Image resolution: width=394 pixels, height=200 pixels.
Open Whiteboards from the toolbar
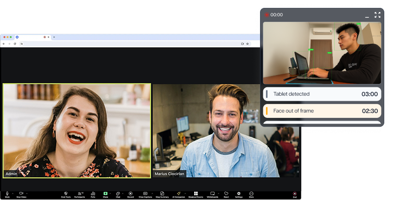212,194
